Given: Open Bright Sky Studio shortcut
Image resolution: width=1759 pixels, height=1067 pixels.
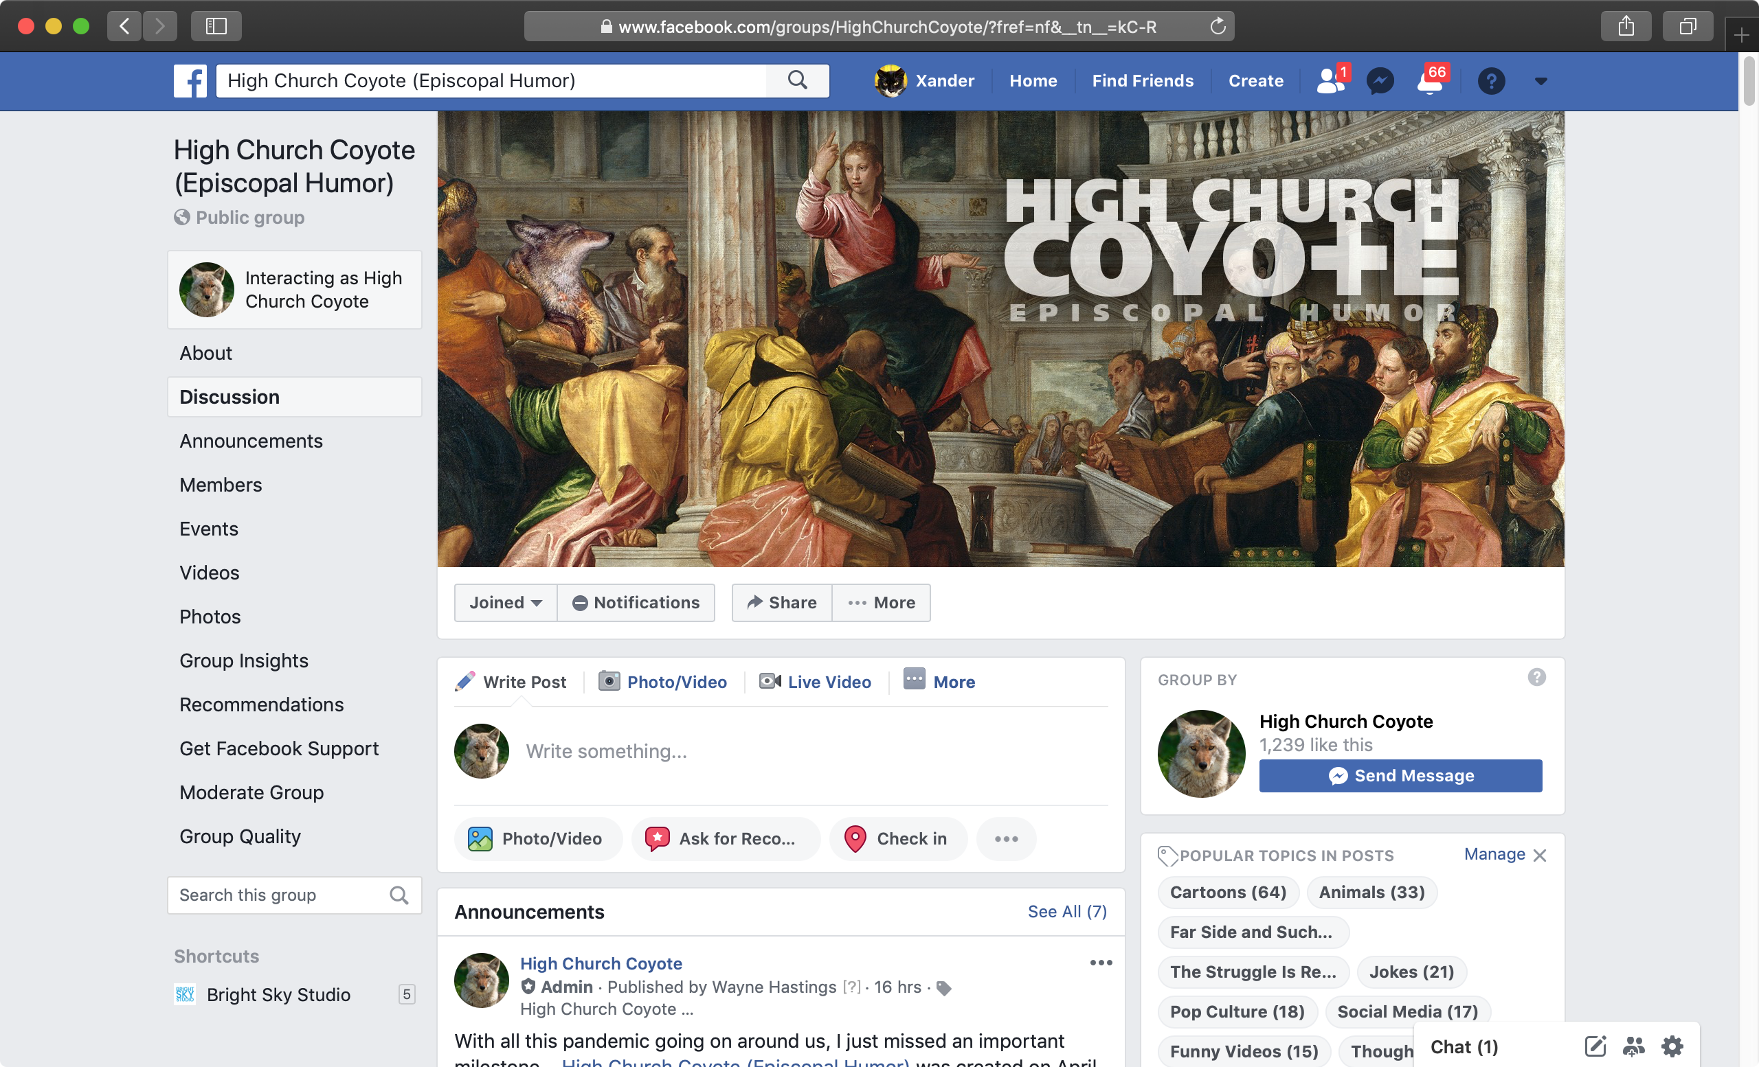Looking at the screenshot, I should [x=278, y=995].
